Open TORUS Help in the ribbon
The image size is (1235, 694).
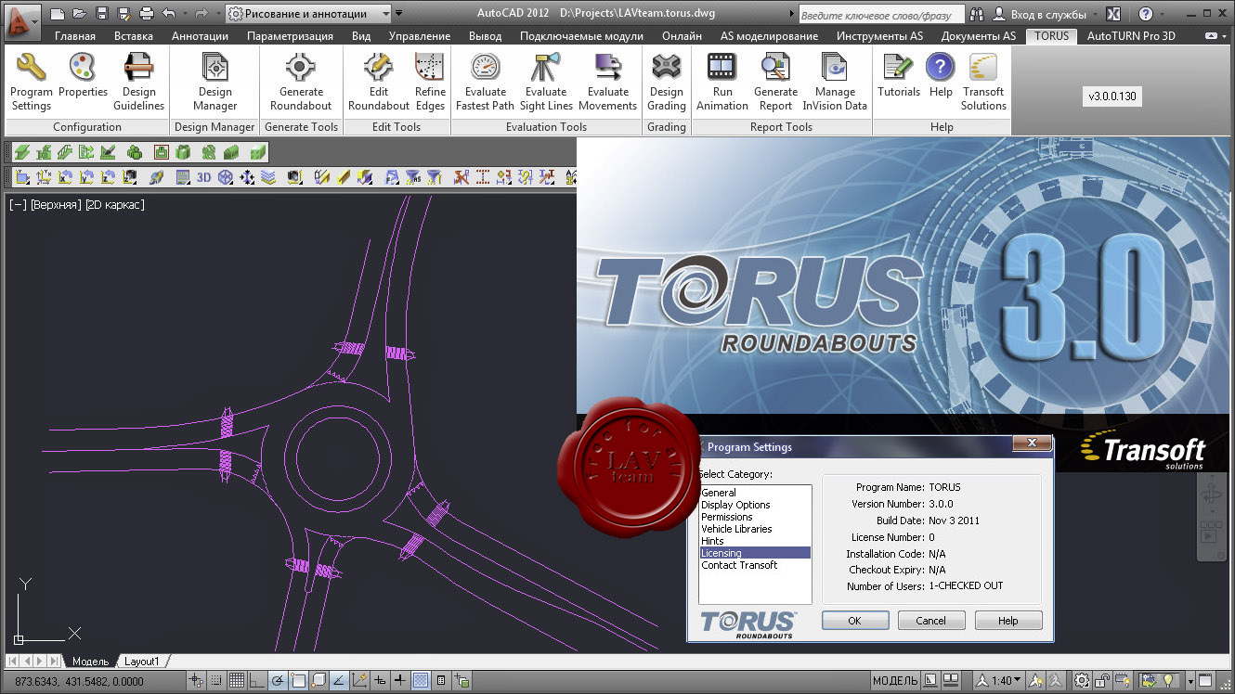pyautogui.click(x=941, y=76)
